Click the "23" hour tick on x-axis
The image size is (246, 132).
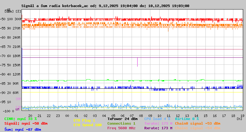pos(58,116)
